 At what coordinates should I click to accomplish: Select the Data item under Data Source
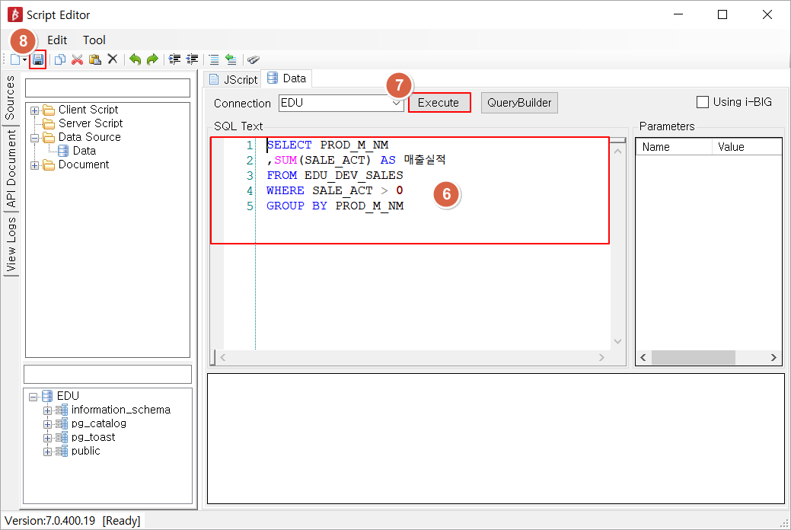pyautogui.click(x=84, y=151)
